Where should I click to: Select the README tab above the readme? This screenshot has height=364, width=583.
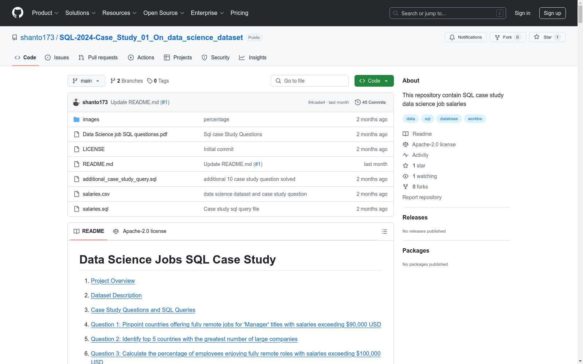(x=89, y=231)
